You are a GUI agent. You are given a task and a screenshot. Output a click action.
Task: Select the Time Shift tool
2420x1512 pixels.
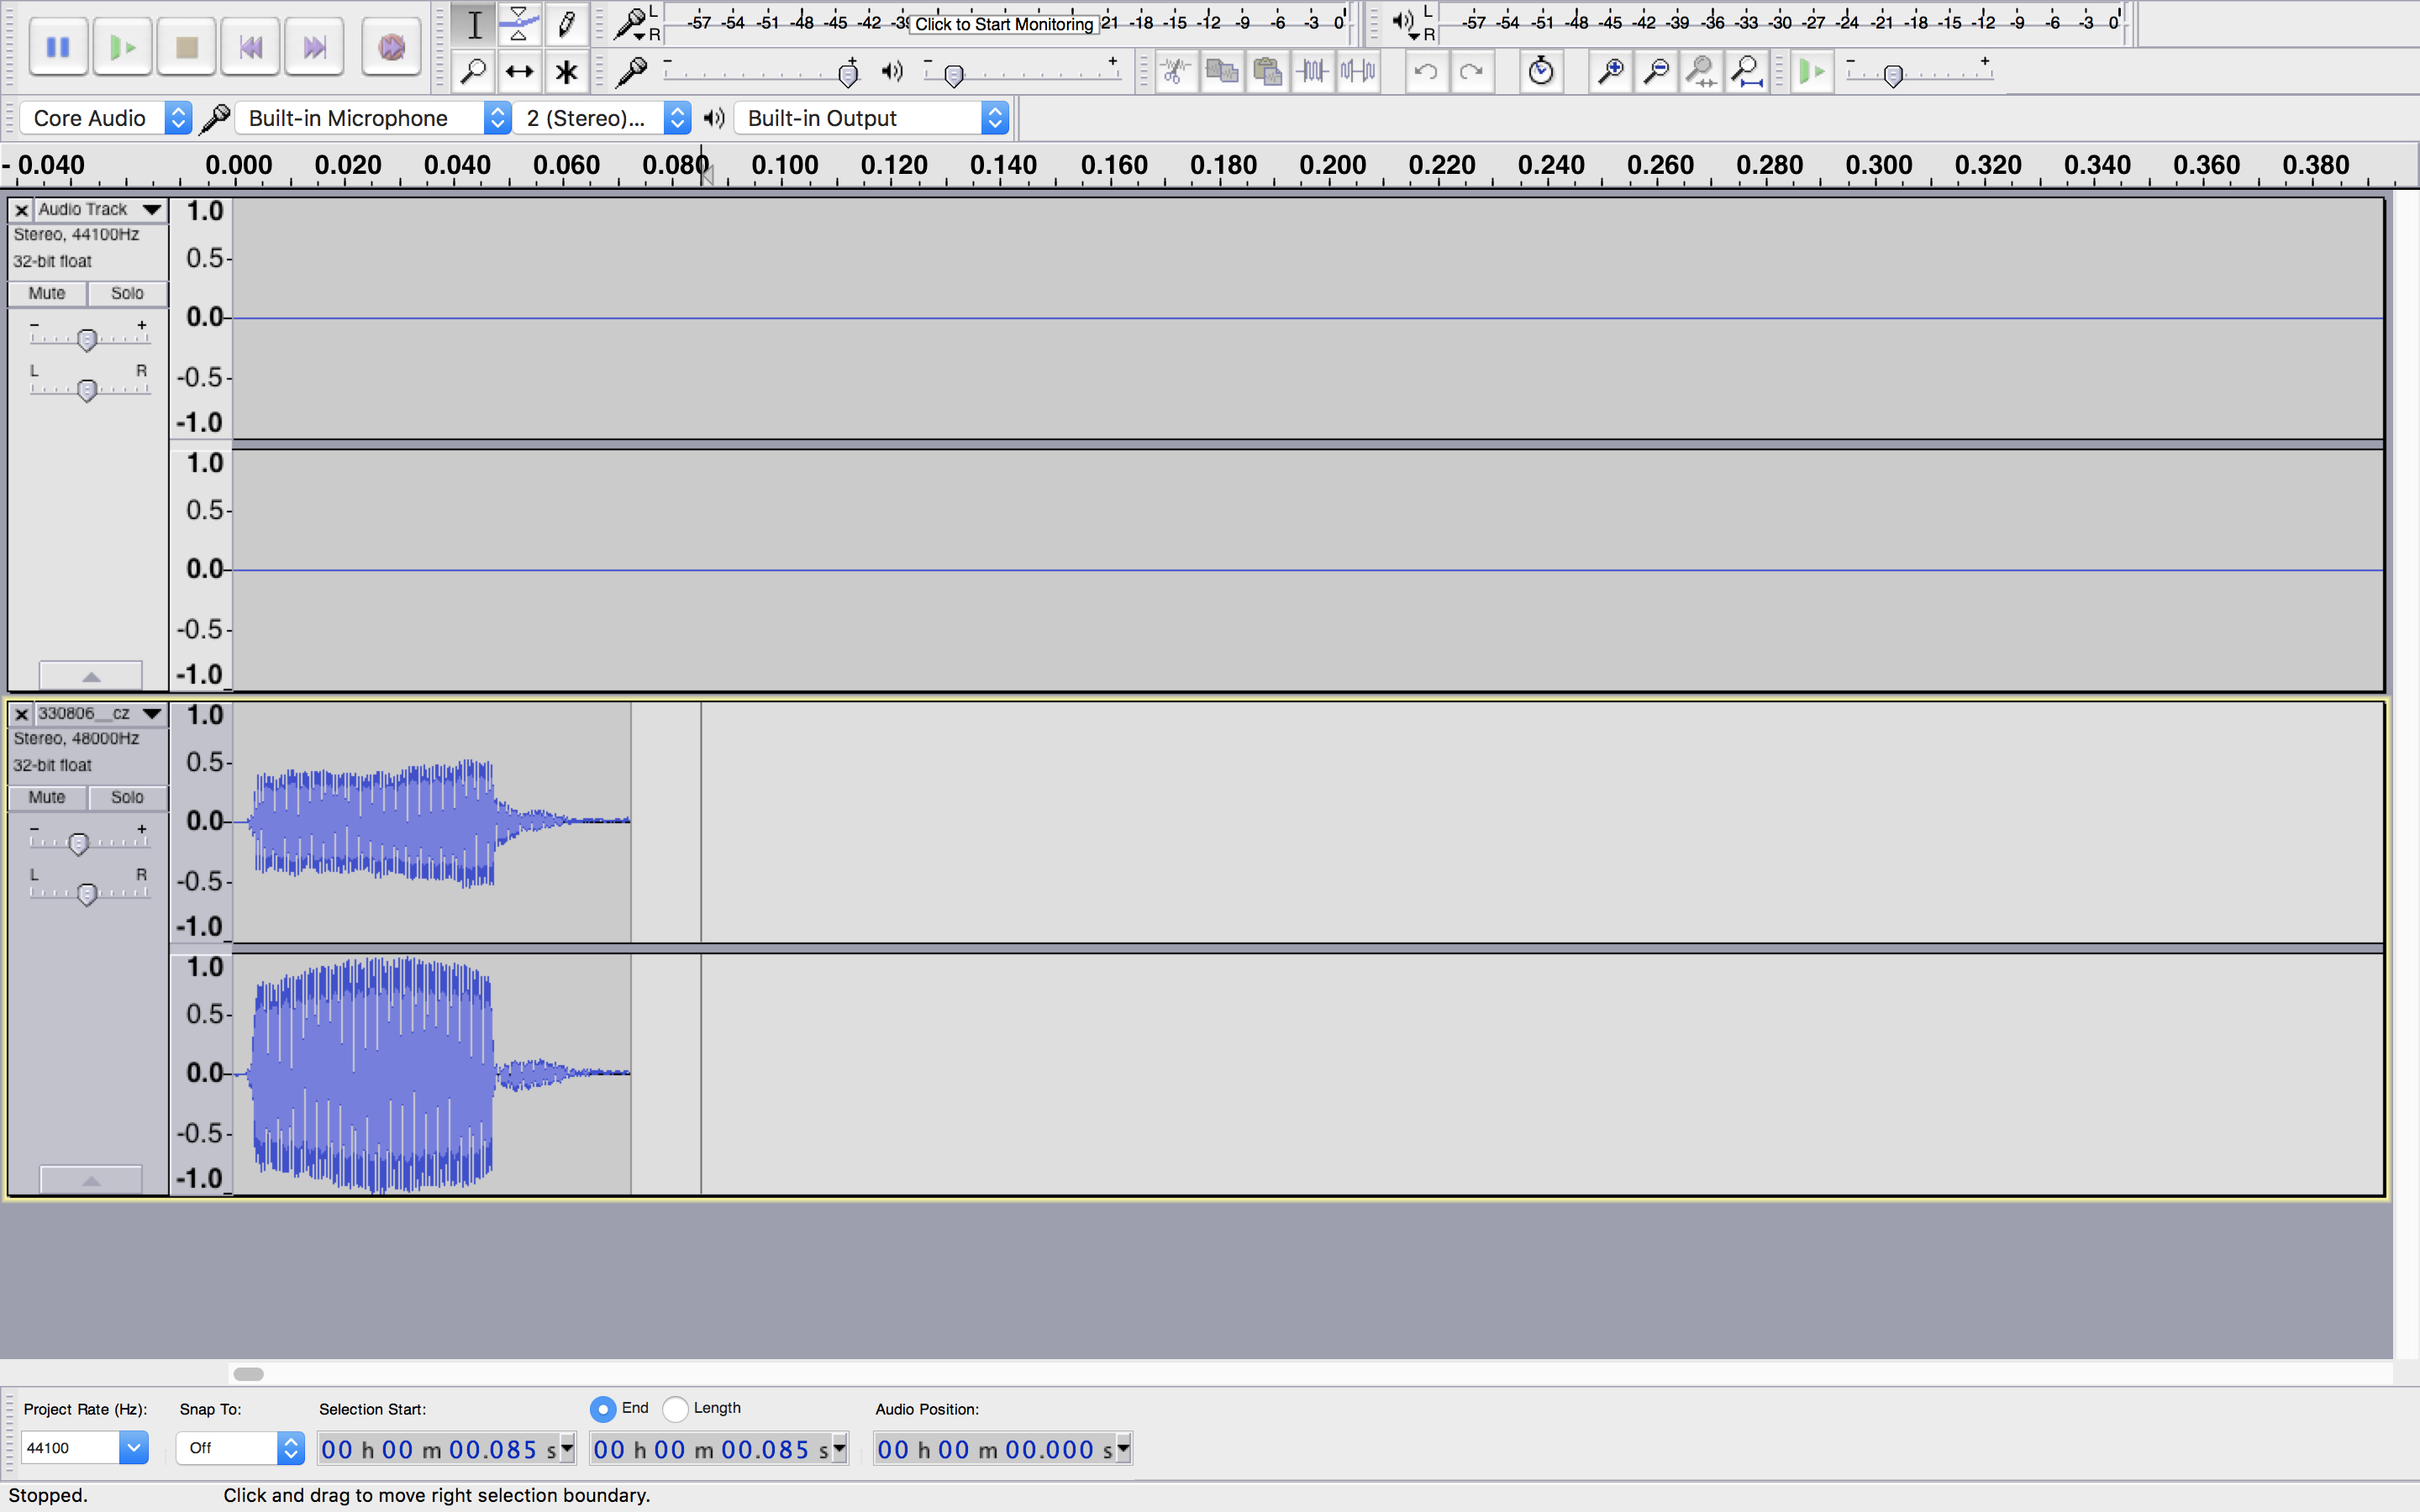[x=519, y=72]
